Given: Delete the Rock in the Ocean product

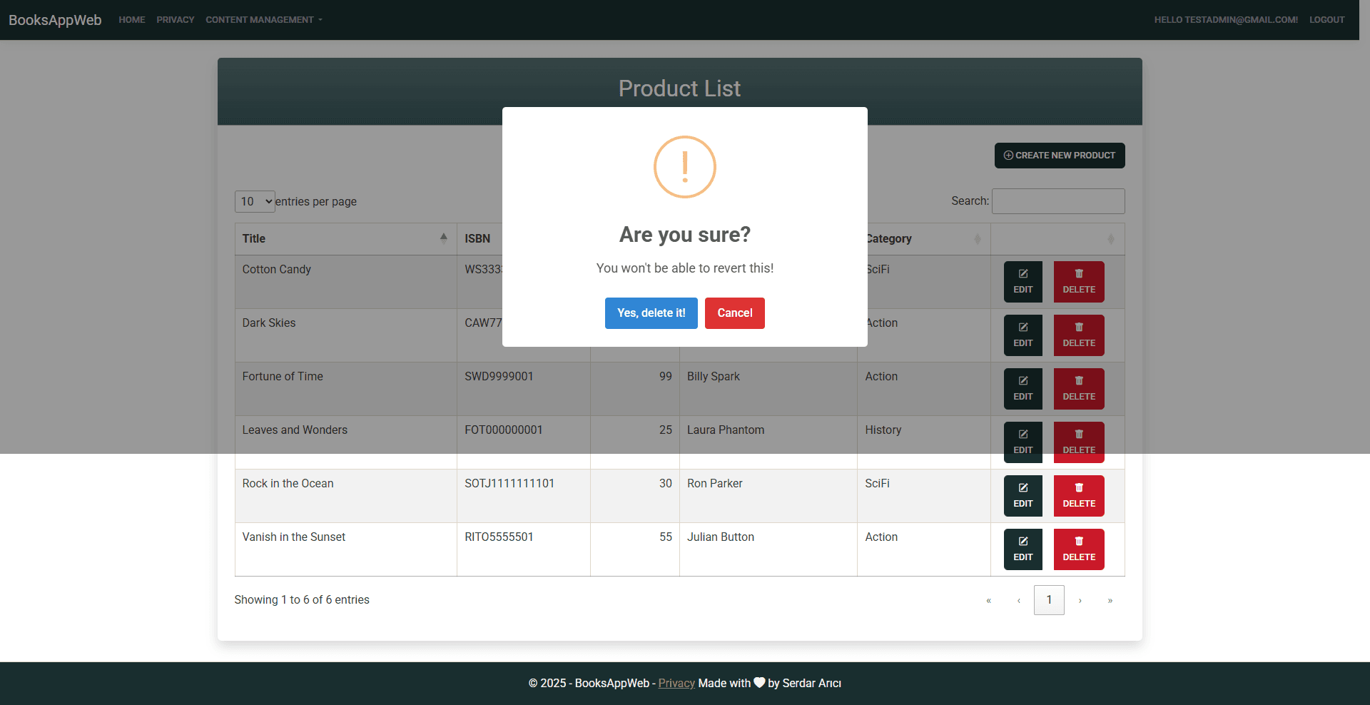Looking at the screenshot, I should [x=1078, y=496].
